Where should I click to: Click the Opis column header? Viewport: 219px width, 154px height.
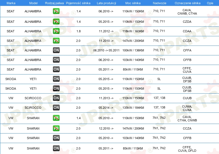pyautogui.click(x=210, y=3)
